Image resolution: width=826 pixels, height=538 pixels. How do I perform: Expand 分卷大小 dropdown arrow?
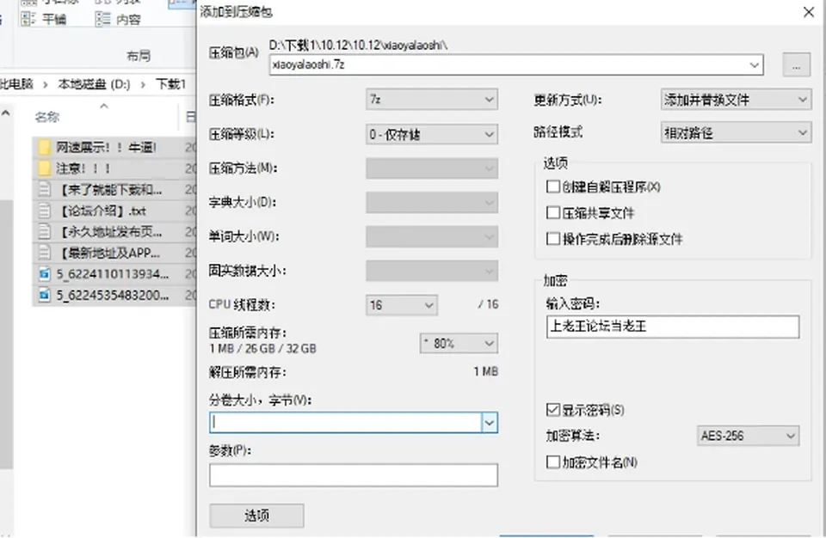click(x=490, y=423)
